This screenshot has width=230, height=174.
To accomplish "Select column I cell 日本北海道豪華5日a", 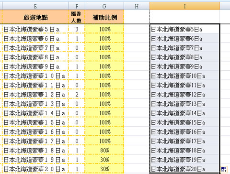I will 185,29.
